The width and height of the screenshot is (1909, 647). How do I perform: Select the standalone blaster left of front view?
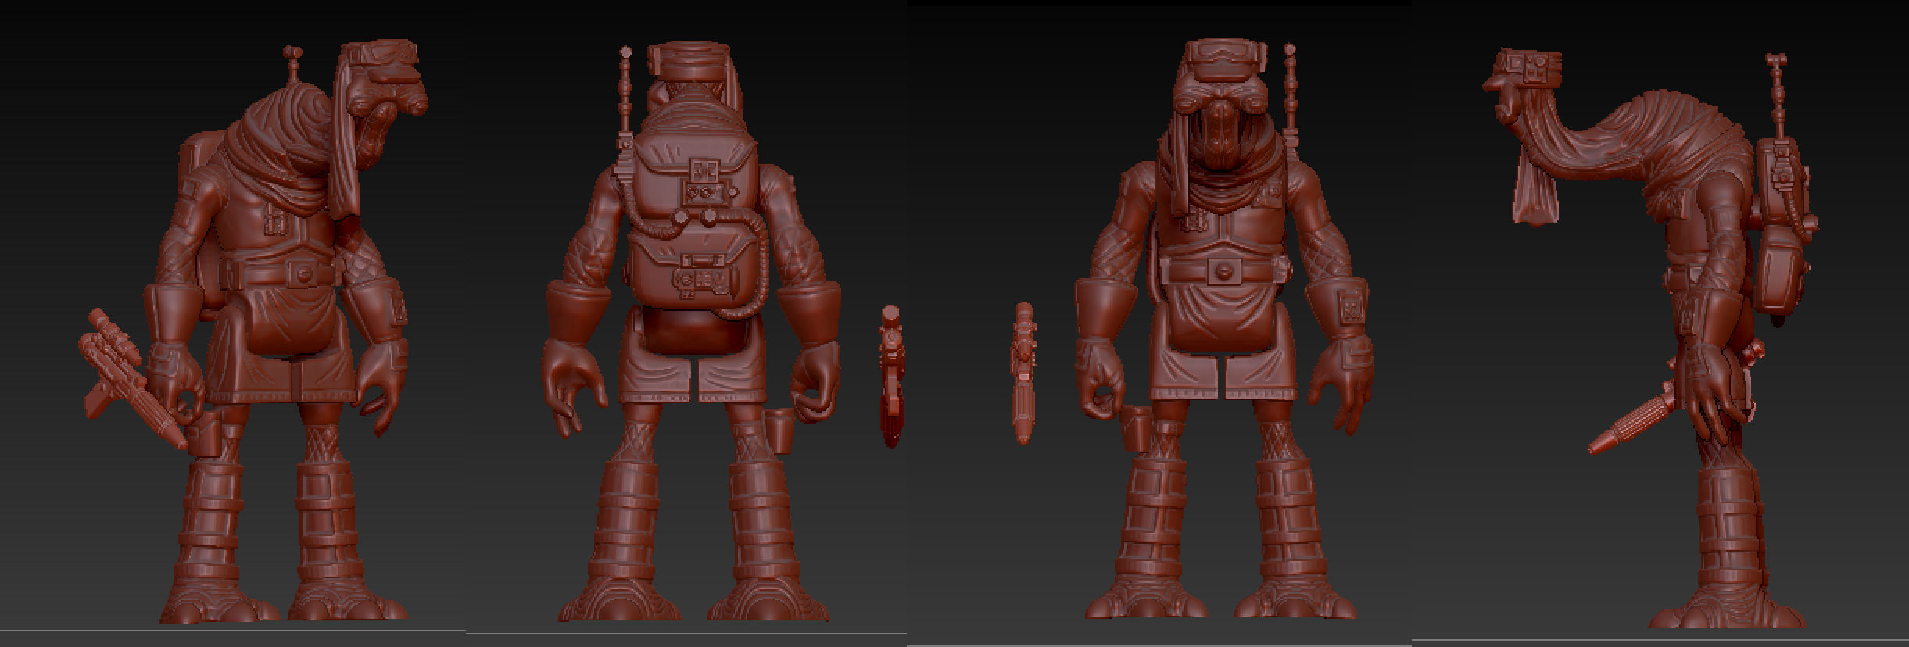pyautogui.click(x=1024, y=374)
